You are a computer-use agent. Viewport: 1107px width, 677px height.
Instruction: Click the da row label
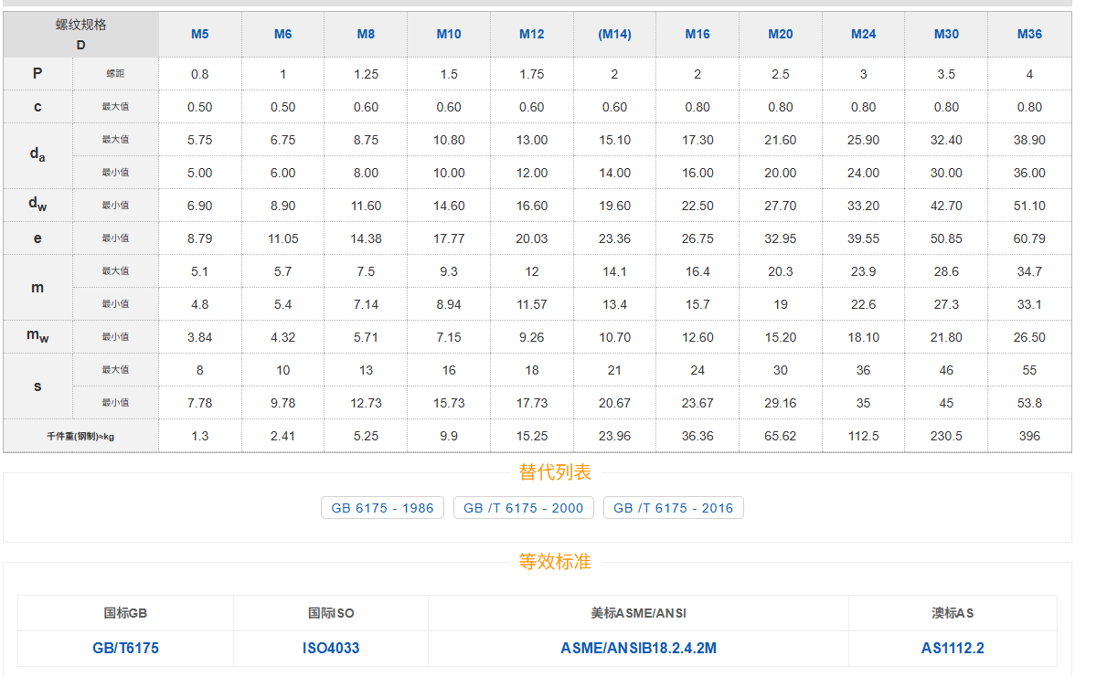point(37,155)
